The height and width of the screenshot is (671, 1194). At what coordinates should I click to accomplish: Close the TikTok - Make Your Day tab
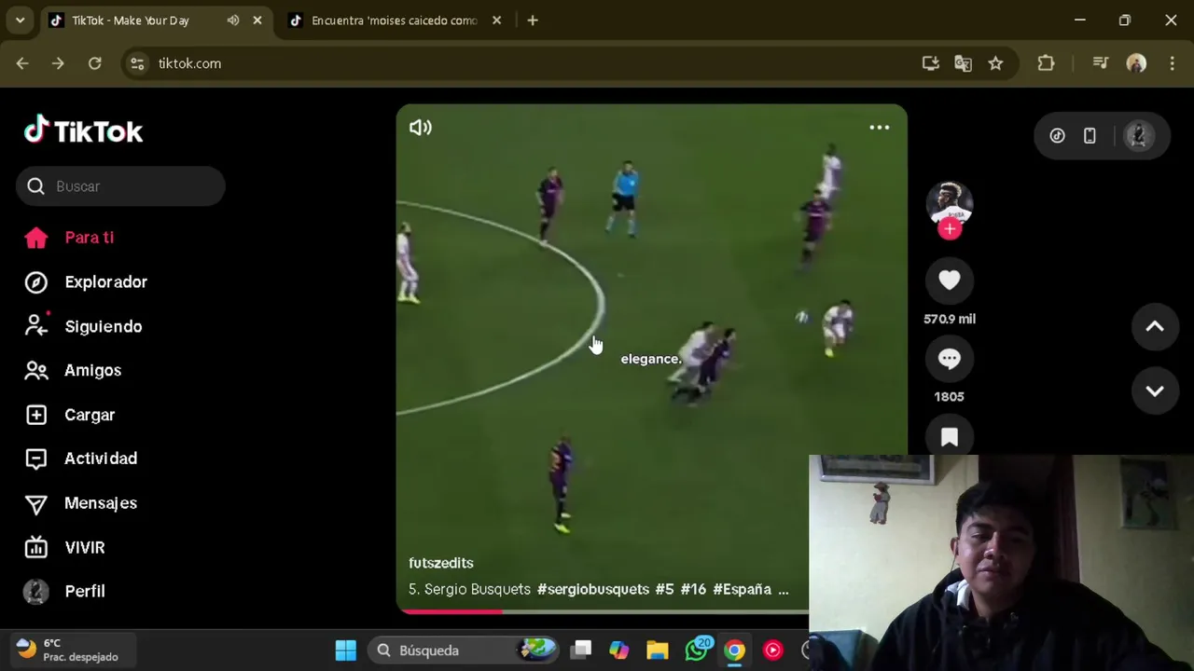[257, 21]
